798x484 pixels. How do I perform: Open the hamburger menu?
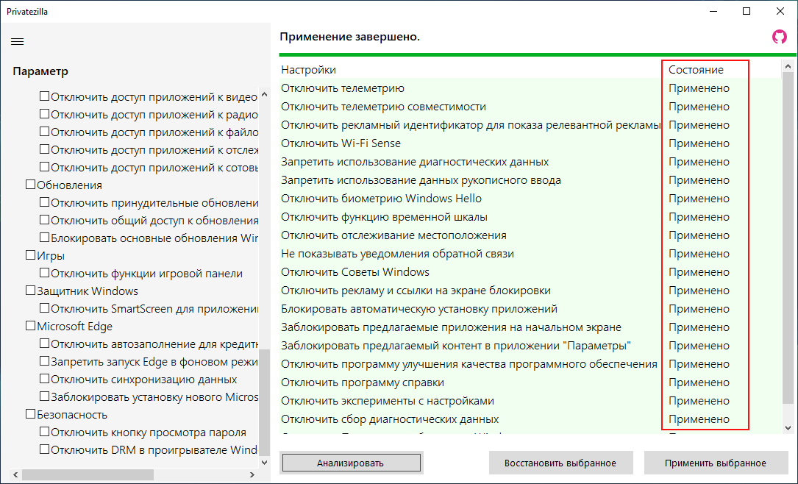pyautogui.click(x=18, y=42)
